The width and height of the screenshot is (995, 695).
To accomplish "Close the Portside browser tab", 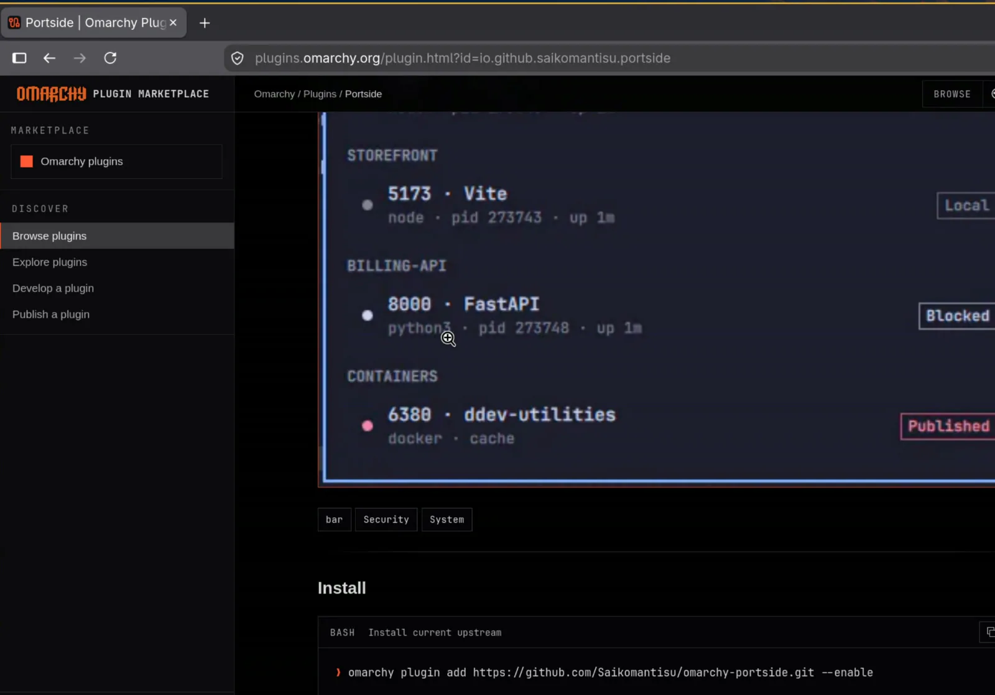I will pos(173,22).
